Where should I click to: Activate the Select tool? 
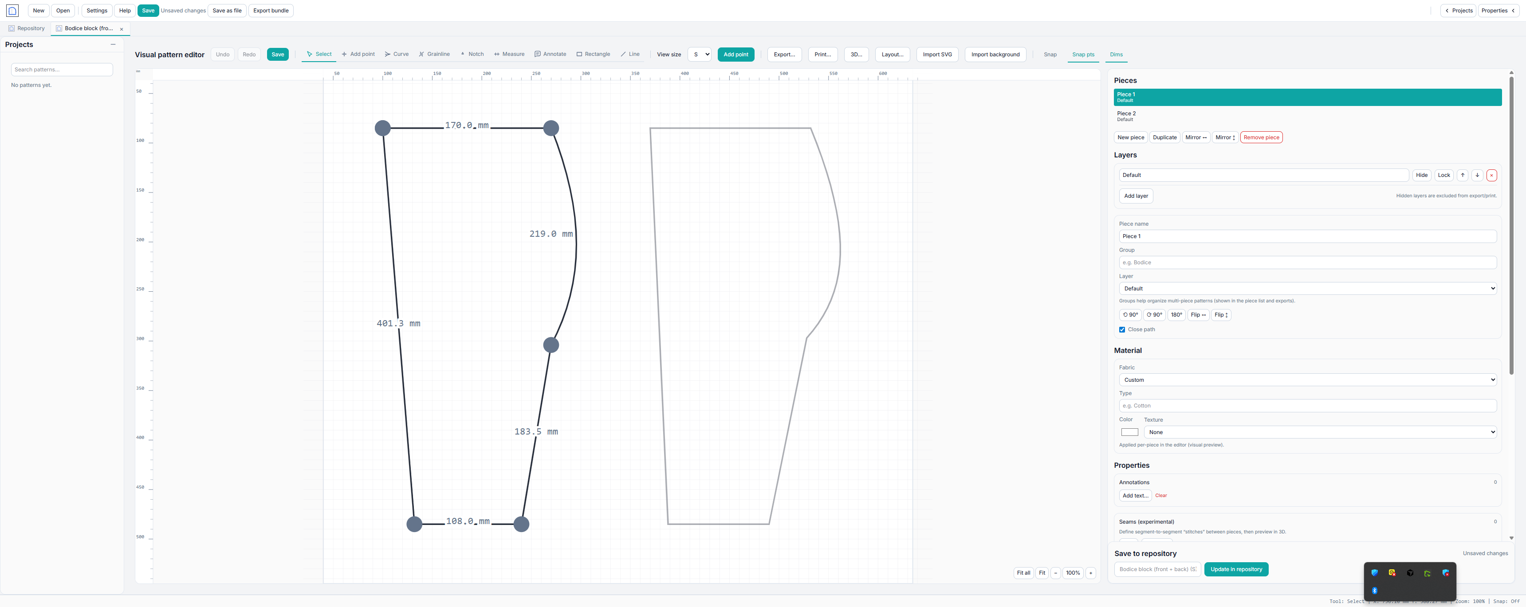319,54
